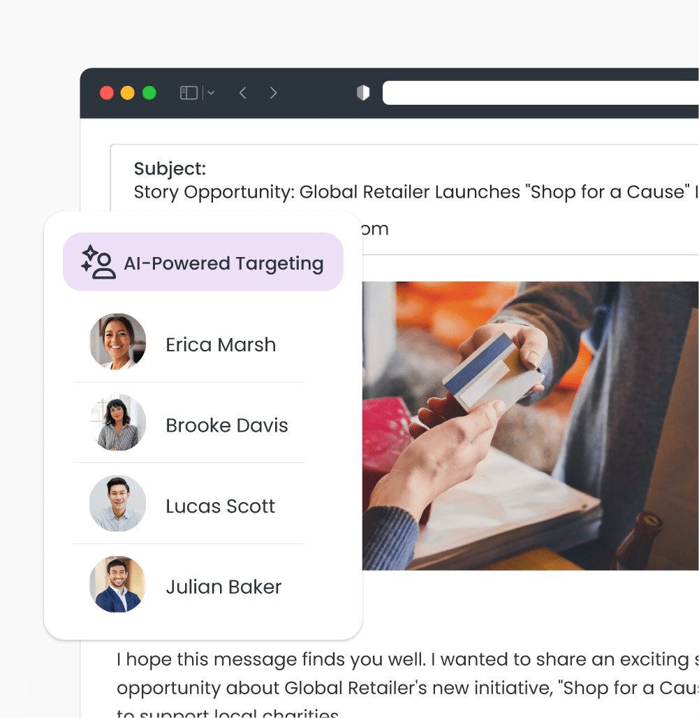Click the red close window button
The height and width of the screenshot is (718, 699).
click(107, 93)
